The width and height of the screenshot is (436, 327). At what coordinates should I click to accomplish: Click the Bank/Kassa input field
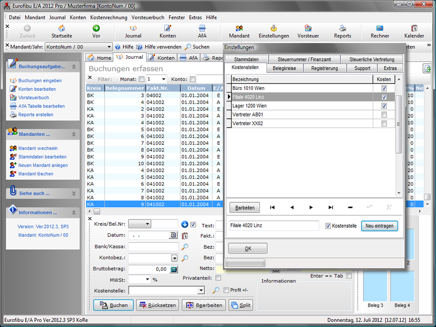154,247
